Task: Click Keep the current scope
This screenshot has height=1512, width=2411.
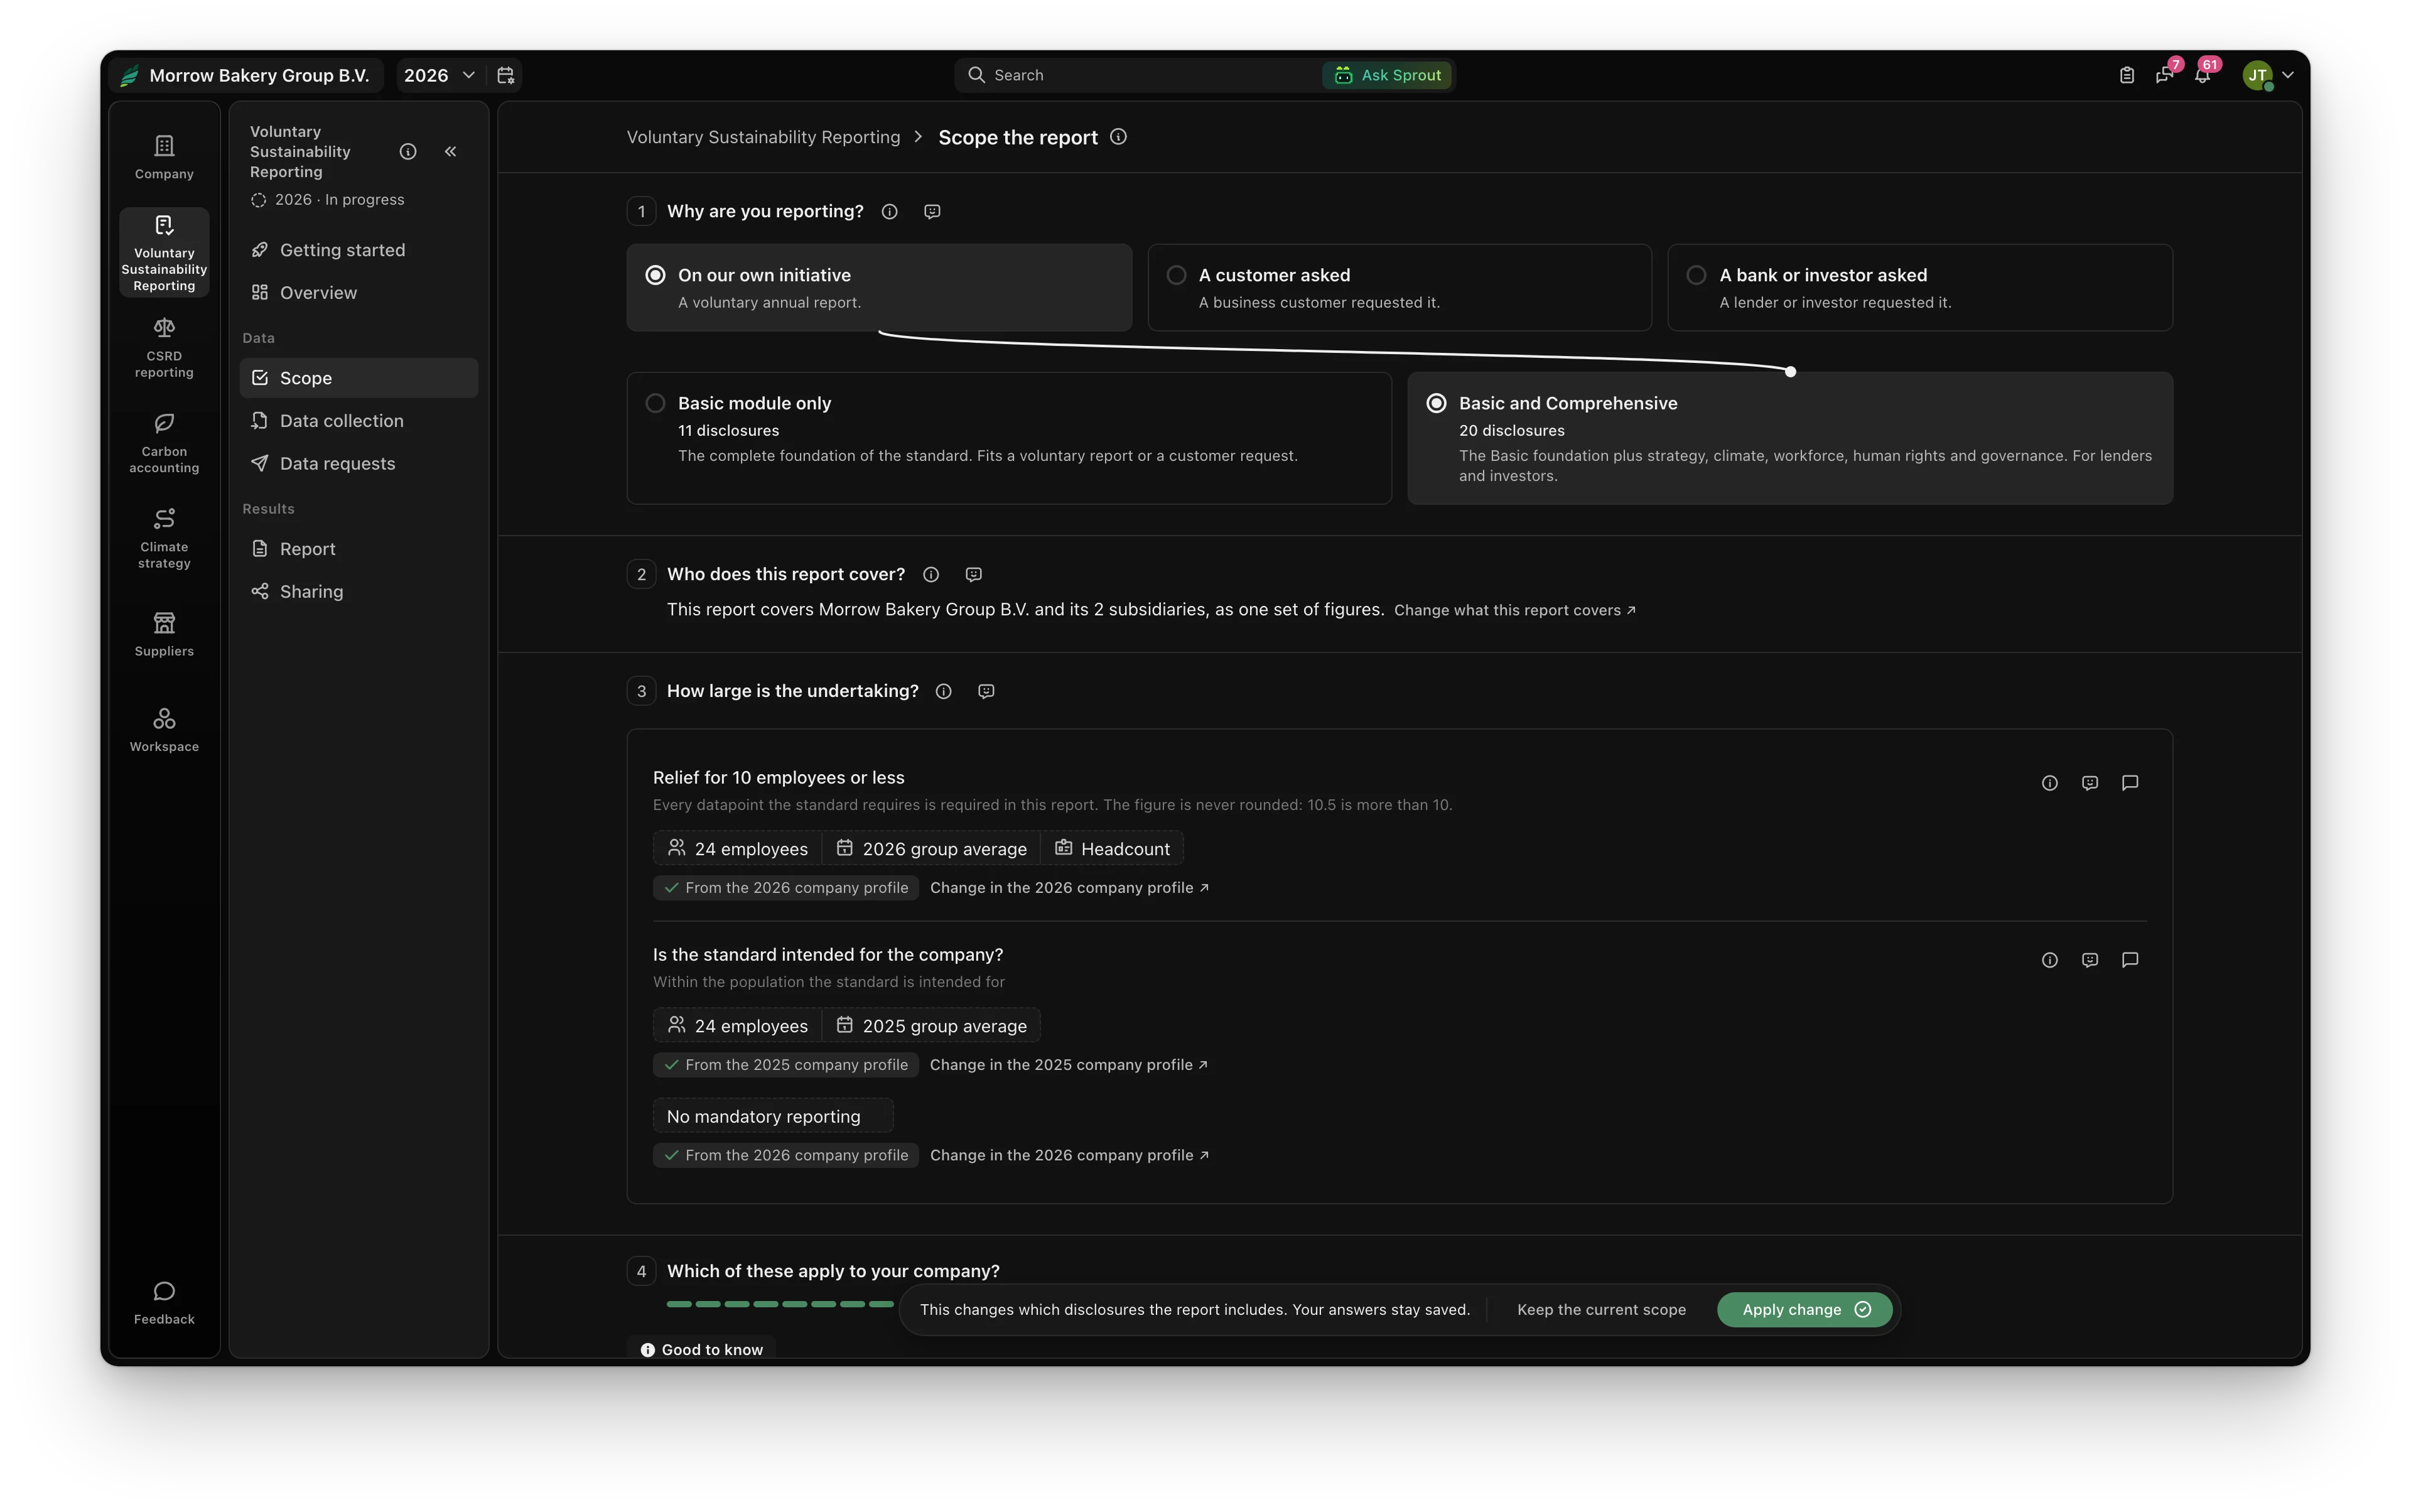Action: click(x=1601, y=1310)
